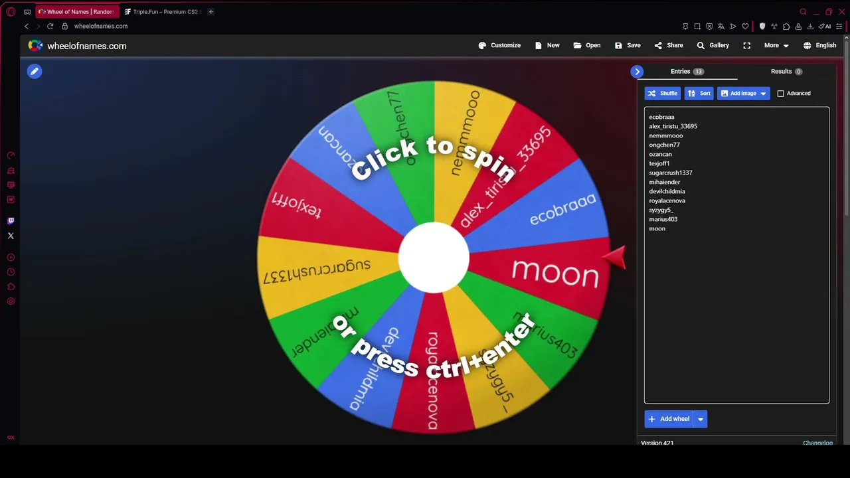Viewport: 850px width, 478px height.
Task: Click the blue pencil edit icon
Action: pyautogui.click(x=35, y=71)
